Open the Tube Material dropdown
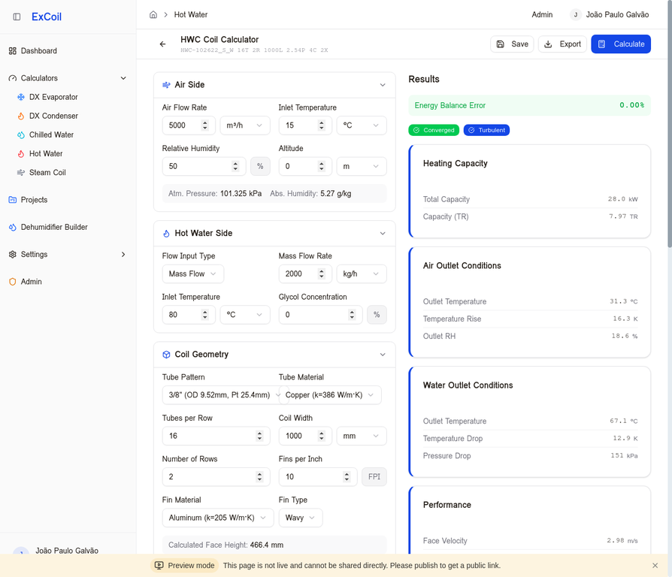Viewport: 672px width, 577px height. 329,395
